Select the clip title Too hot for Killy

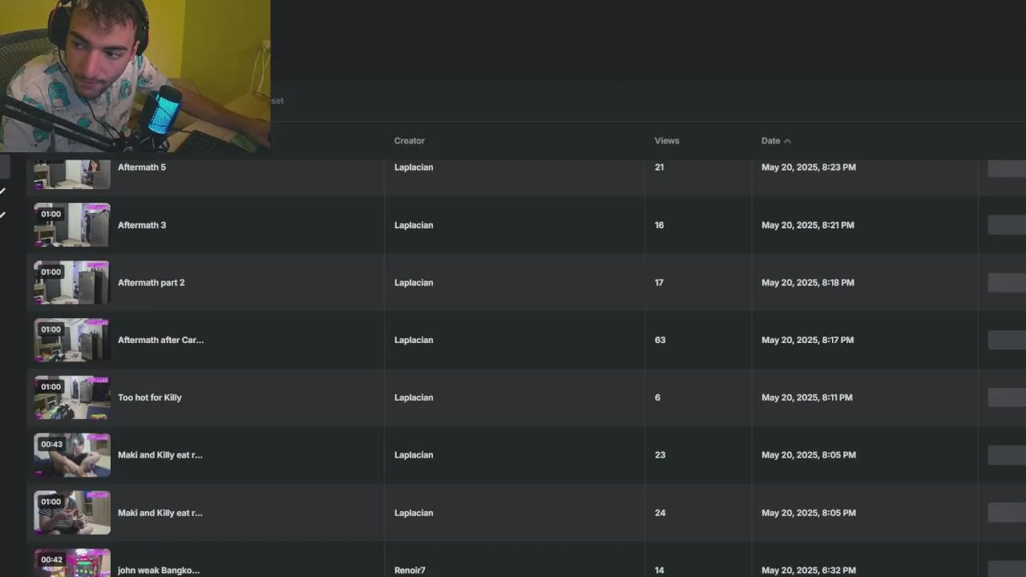click(150, 397)
